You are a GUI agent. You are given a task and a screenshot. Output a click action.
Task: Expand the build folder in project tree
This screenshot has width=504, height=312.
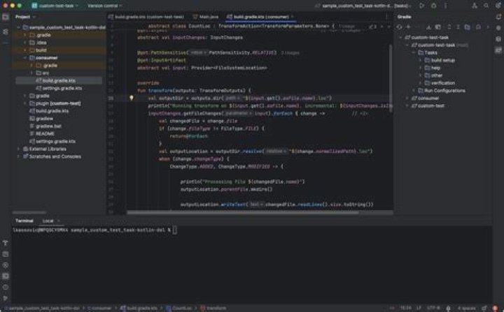25,50
